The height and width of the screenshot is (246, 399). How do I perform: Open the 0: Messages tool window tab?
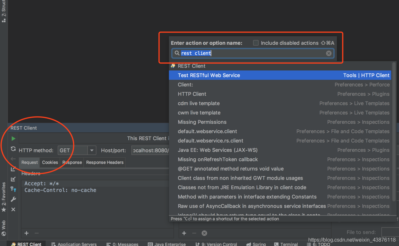122,244
